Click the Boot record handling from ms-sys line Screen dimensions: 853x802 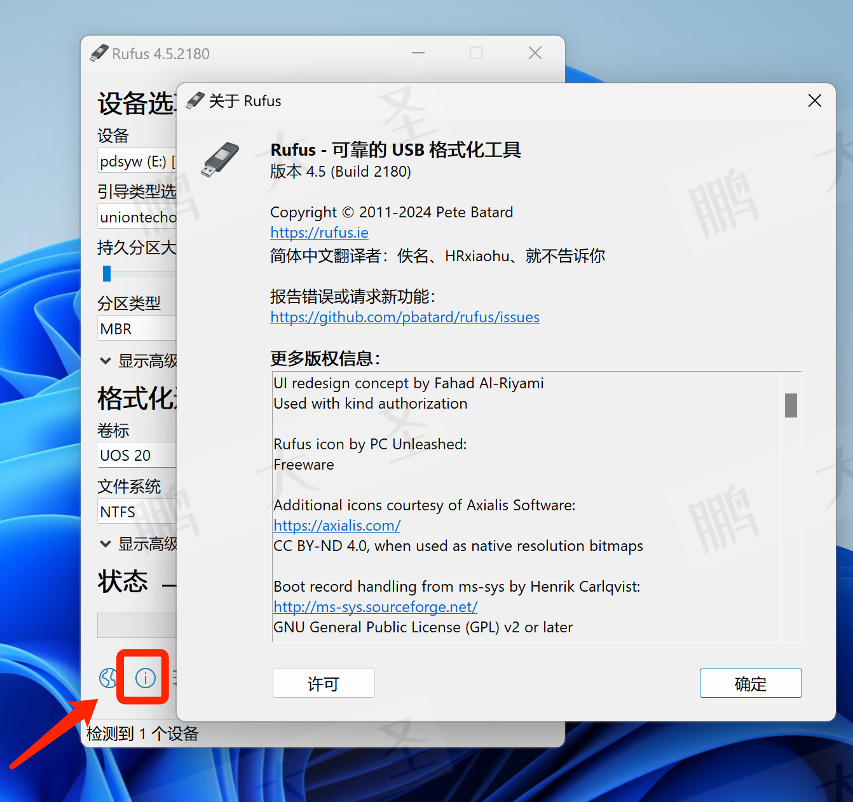pyautogui.click(x=457, y=587)
